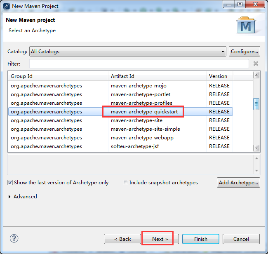Screen dimensions: 268x254
Task: Select the maven-archetype-portlet row
Action: point(120,94)
